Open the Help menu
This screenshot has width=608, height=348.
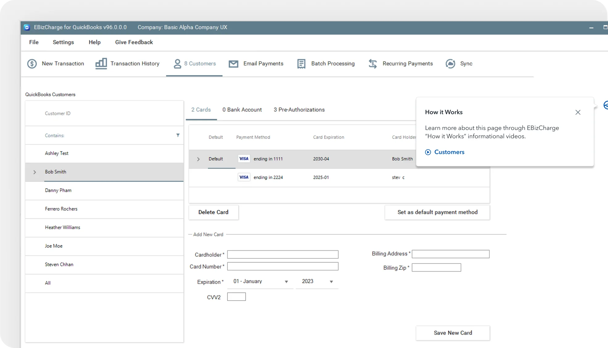tap(95, 42)
